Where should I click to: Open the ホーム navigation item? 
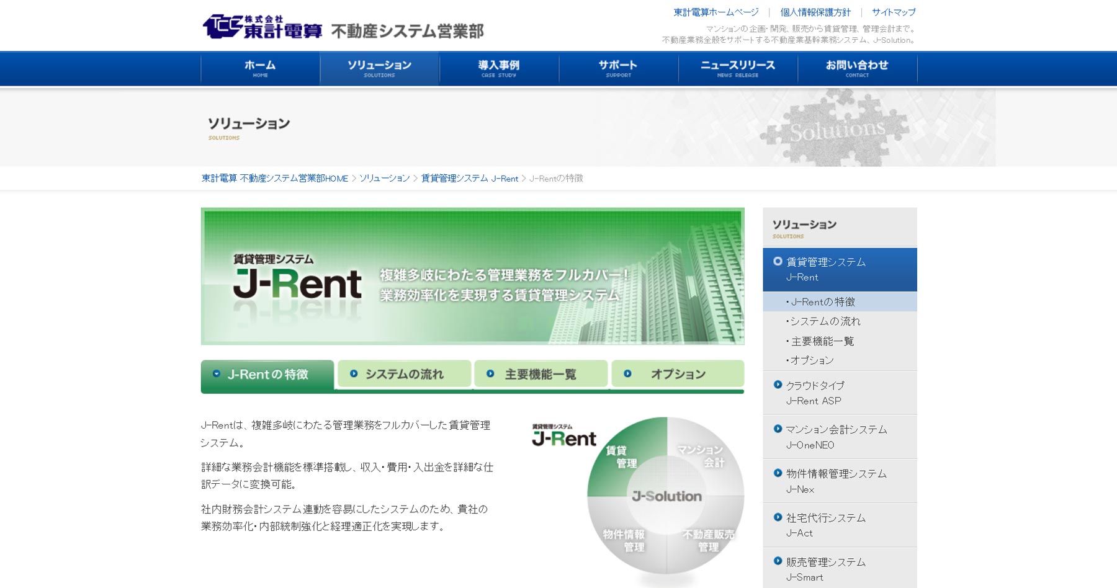[261, 68]
